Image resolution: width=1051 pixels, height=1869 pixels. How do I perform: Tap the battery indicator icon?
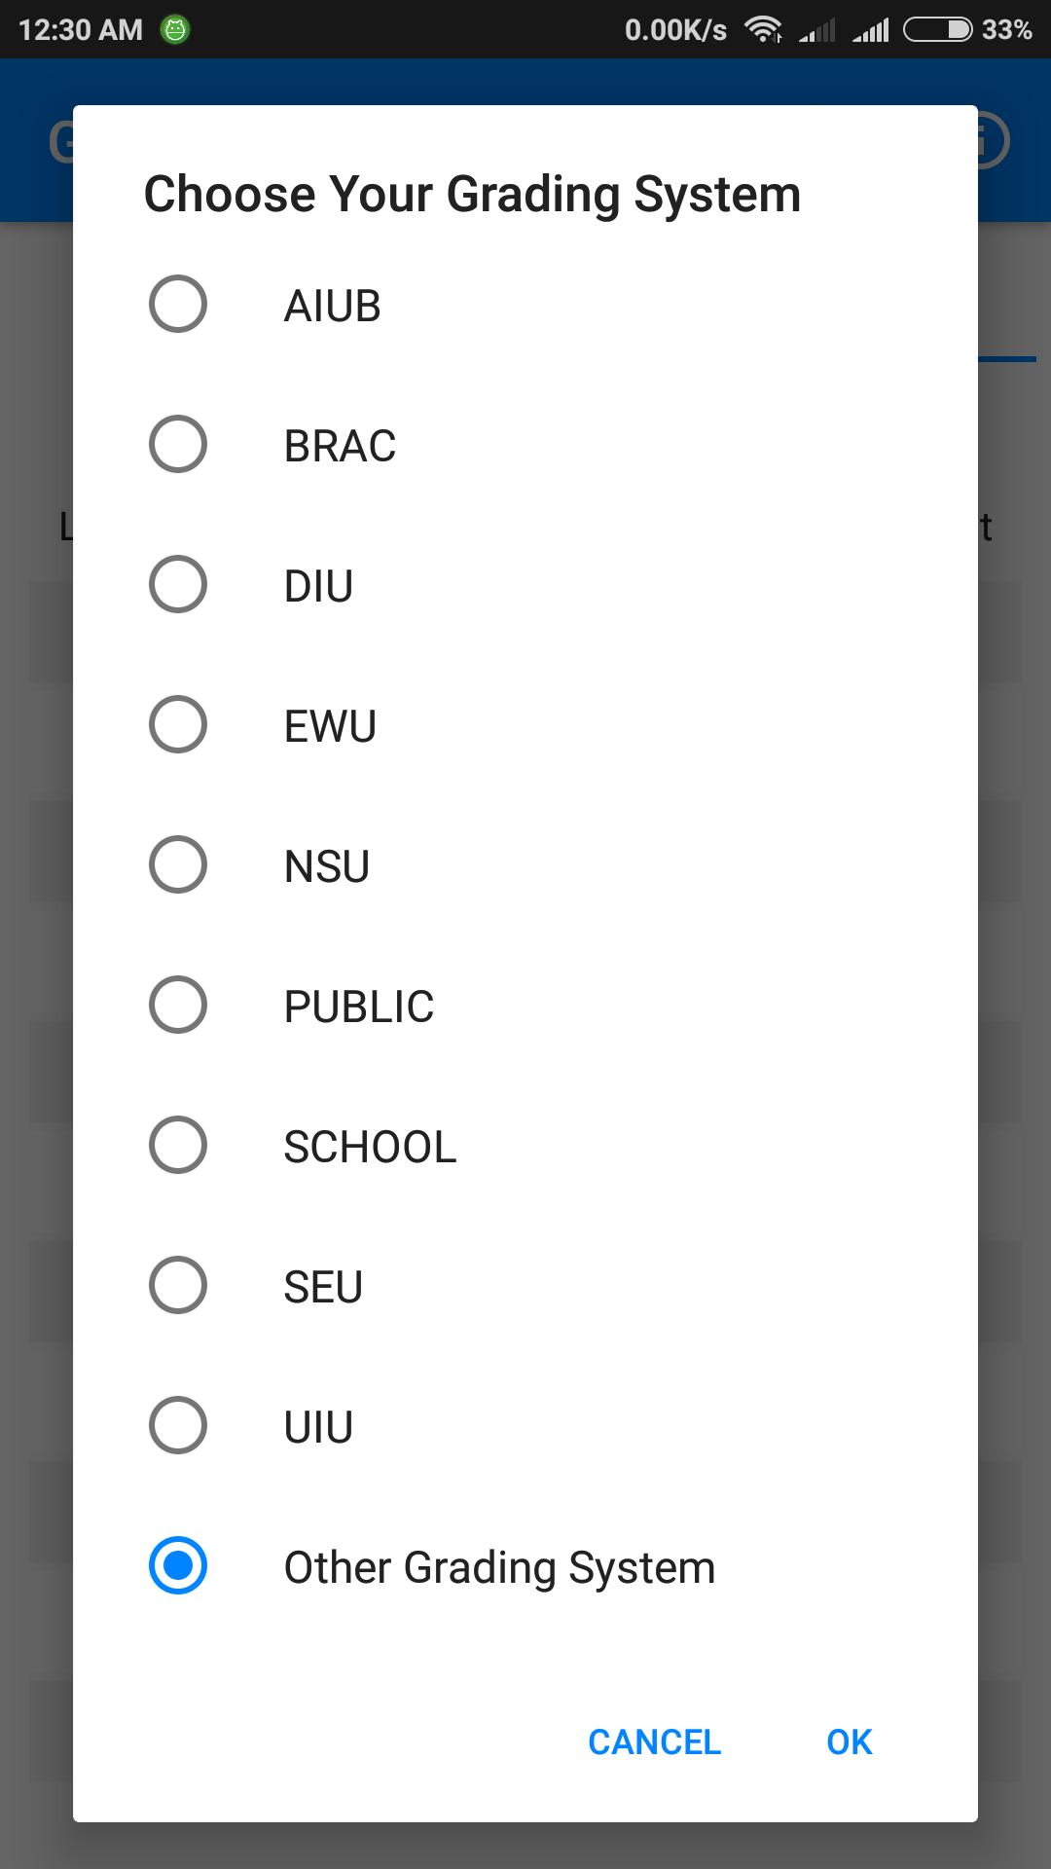pos(938,30)
